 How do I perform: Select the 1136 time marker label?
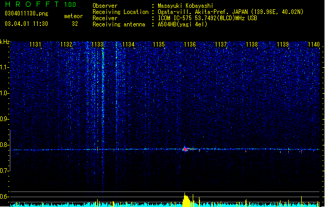coord(190,45)
